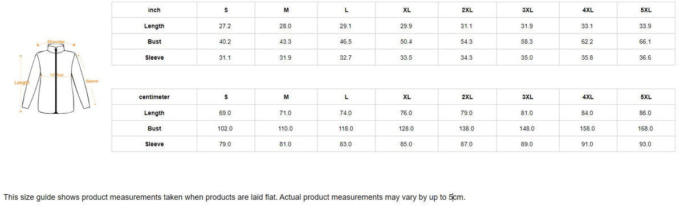Click the size guide disclaimer text

pyautogui.click(x=234, y=197)
